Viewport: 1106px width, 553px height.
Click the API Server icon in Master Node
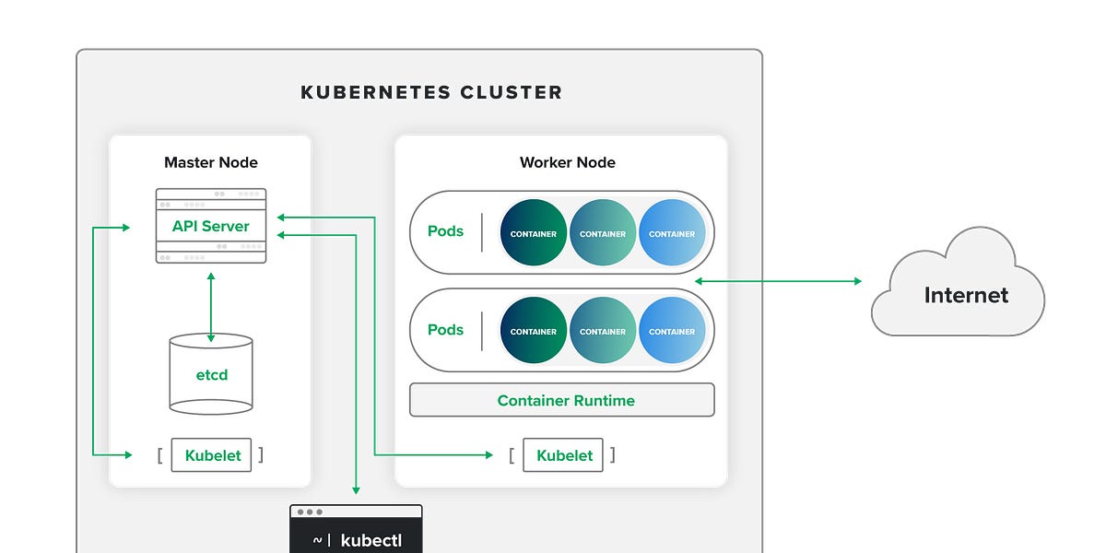coord(211,226)
